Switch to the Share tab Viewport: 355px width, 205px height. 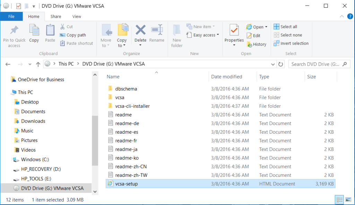click(56, 16)
